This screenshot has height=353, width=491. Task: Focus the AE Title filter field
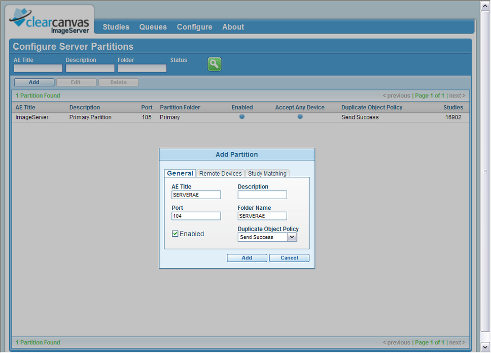[38, 68]
